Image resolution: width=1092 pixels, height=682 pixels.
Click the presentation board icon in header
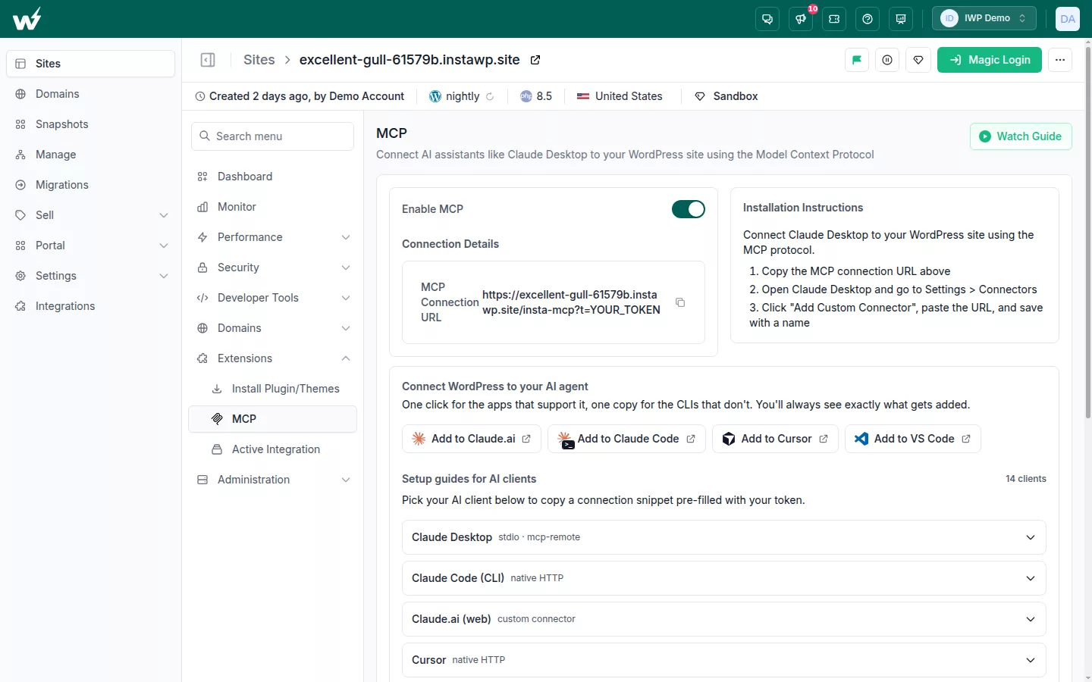(901, 19)
